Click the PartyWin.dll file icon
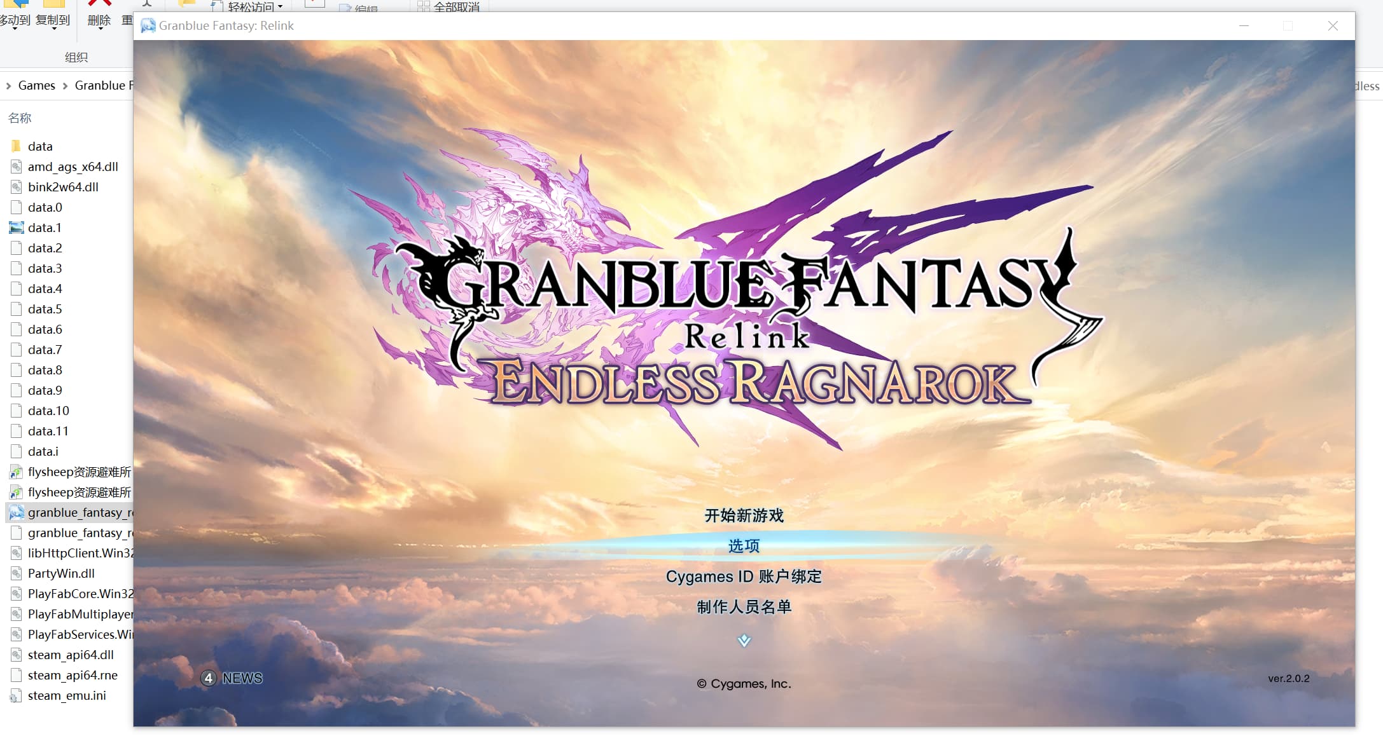 click(x=16, y=573)
